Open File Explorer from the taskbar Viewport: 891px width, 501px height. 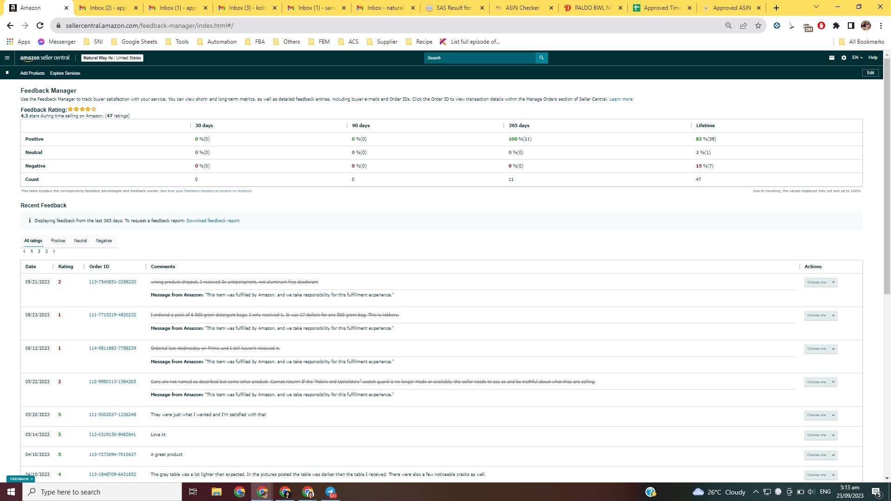[216, 492]
